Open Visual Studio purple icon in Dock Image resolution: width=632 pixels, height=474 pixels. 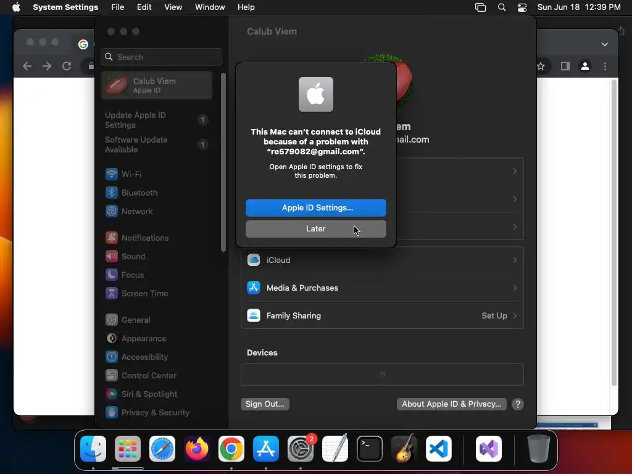489,449
